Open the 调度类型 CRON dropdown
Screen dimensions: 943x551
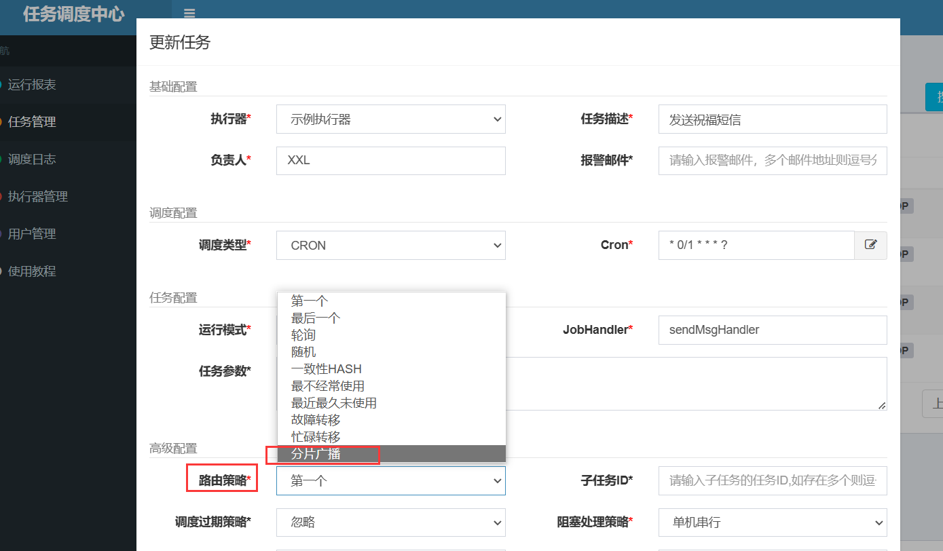tap(391, 245)
